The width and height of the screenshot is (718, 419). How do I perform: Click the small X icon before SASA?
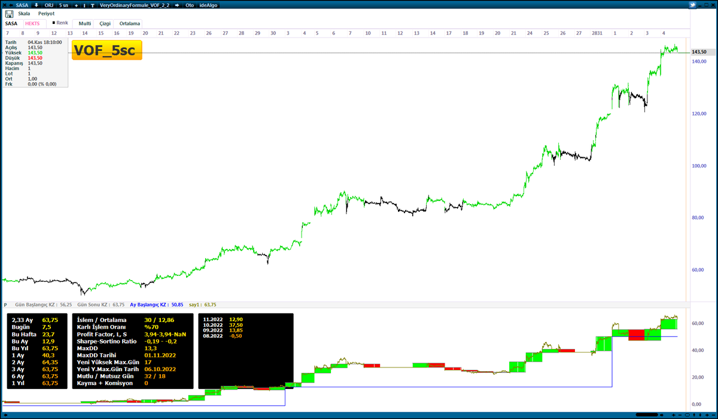[4, 5]
